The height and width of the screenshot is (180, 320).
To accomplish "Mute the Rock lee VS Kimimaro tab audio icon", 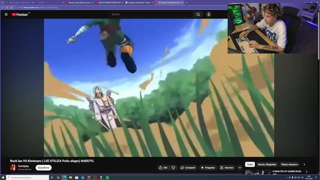I will pos(159,2).
